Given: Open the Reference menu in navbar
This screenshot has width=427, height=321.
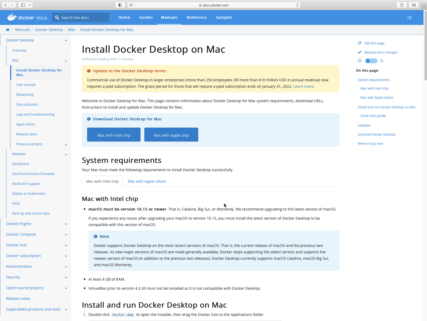Looking at the screenshot, I should (x=196, y=17).
